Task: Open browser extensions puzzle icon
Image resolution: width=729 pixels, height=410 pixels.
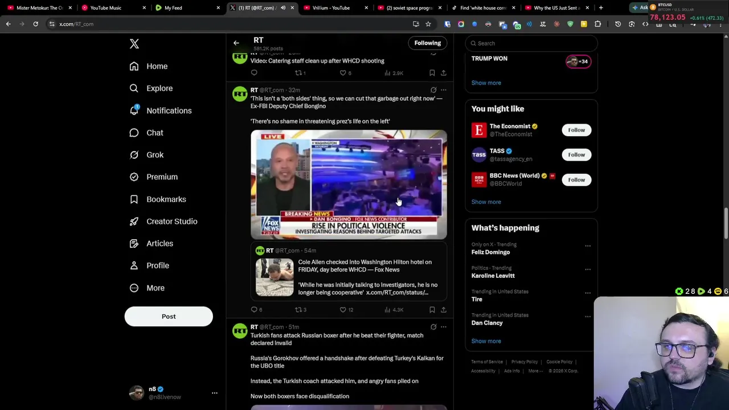Action: 597,24
